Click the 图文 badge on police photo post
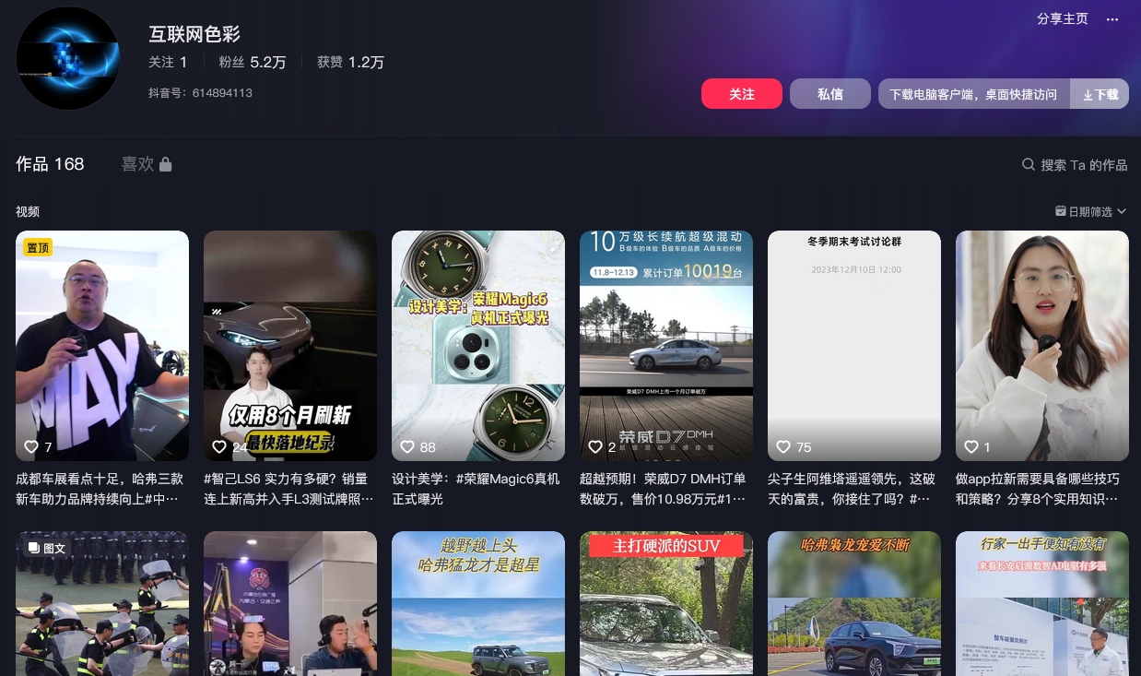This screenshot has width=1141, height=676. click(x=47, y=548)
